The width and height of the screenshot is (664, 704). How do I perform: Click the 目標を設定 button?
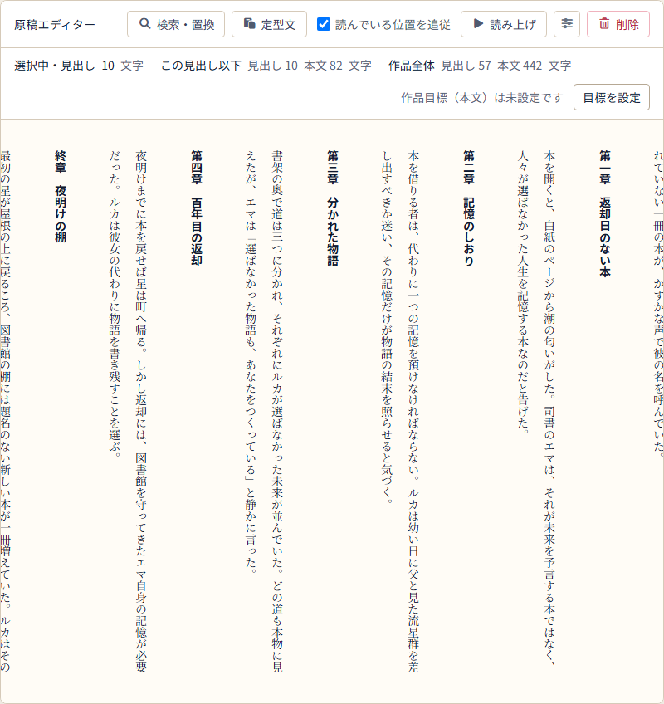[x=612, y=97]
